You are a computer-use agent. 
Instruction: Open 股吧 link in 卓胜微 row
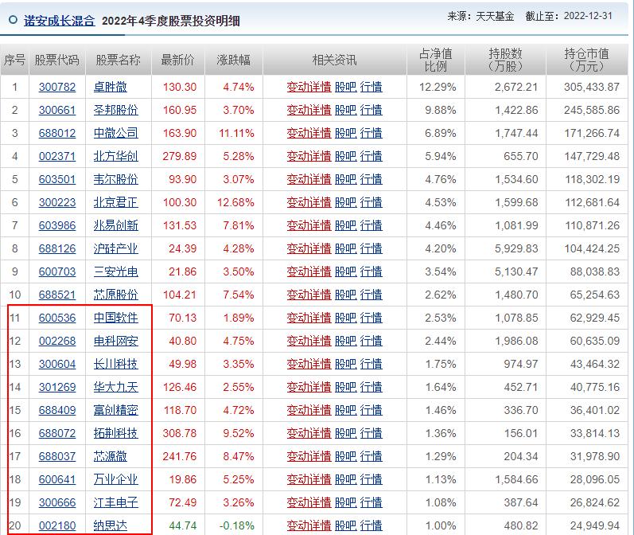346,87
